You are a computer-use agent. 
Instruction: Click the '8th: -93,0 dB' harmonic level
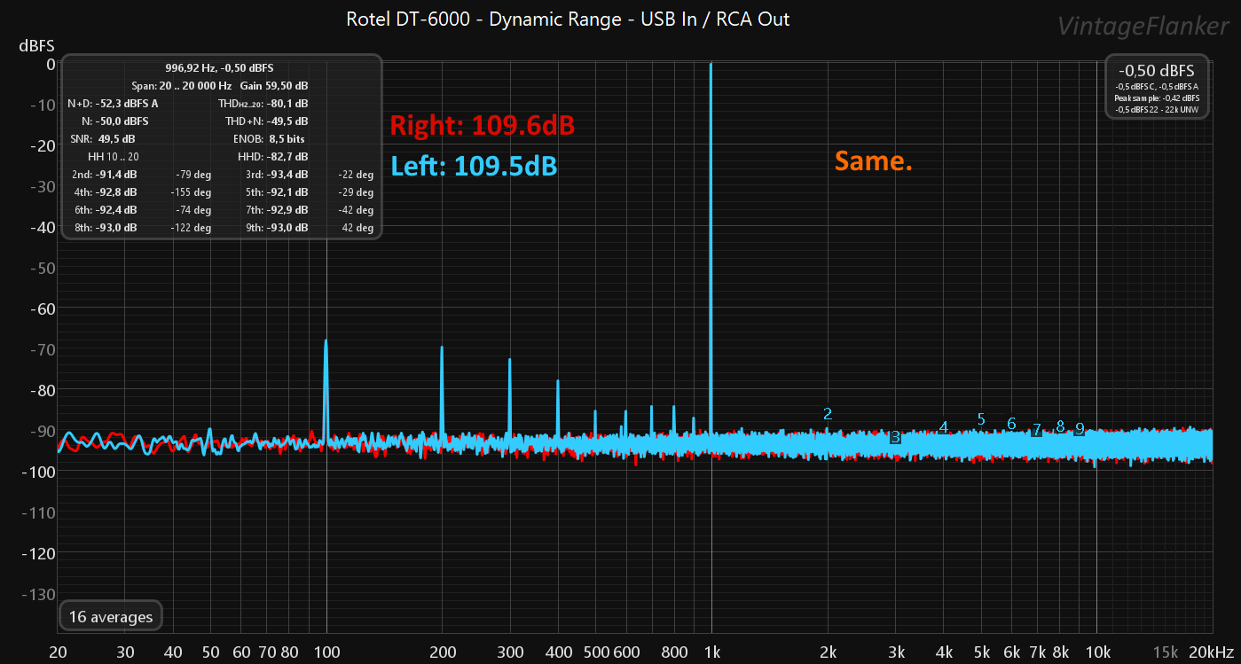104,228
